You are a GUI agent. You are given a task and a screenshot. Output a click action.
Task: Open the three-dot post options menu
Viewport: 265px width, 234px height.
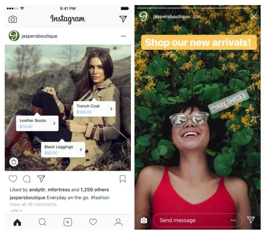(123, 36)
